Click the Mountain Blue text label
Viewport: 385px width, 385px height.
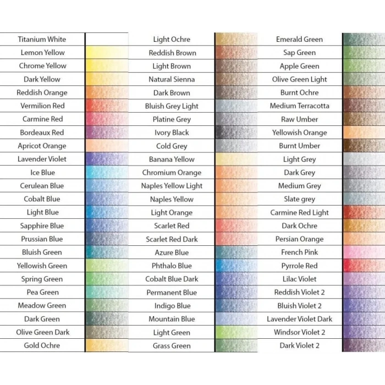click(172, 319)
